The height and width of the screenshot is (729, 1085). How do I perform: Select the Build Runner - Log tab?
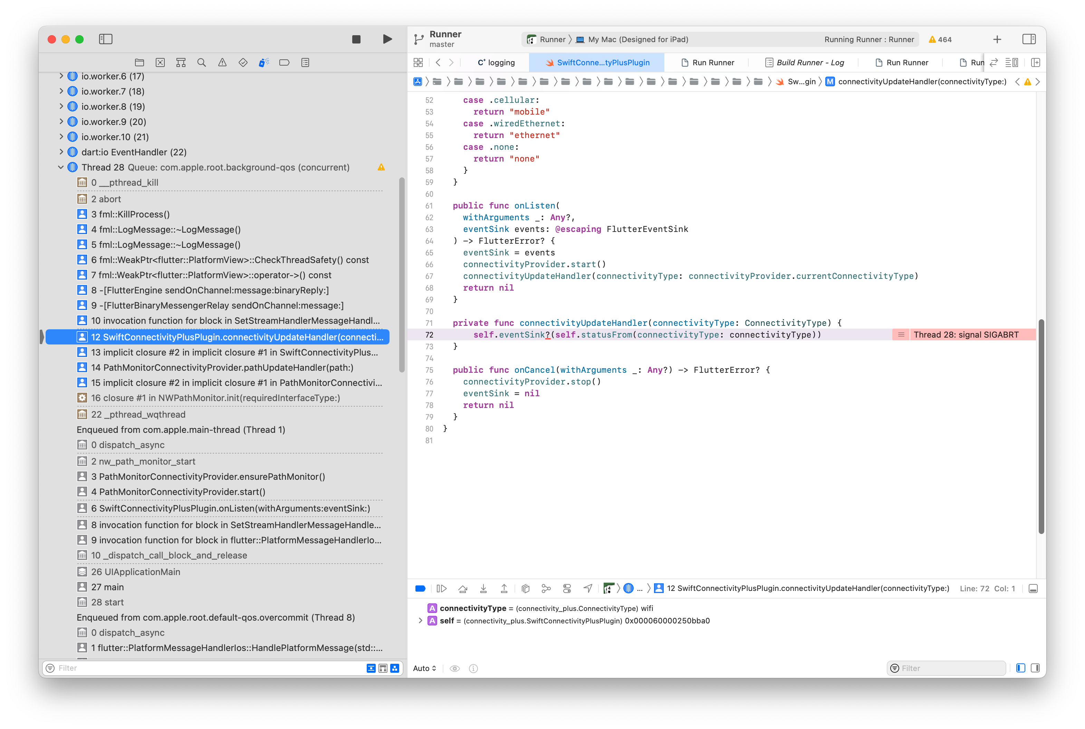(x=804, y=62)
